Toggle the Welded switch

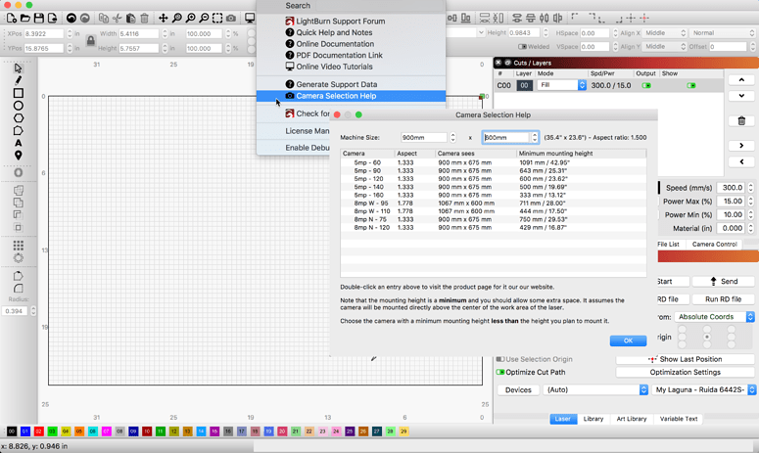click(522, 47)
